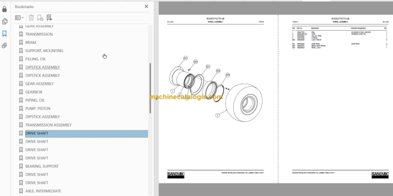393x196 pixels.
Task: Click callout 203 in the wheel diagram
Action: coord(228,75)
